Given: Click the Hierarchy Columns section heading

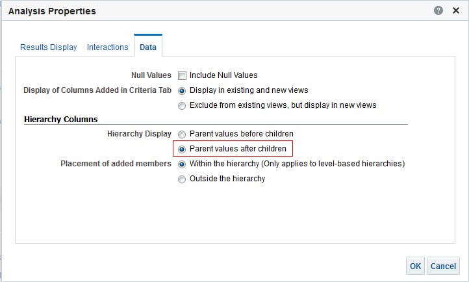Looking at the screenshot, I should 61,120.
